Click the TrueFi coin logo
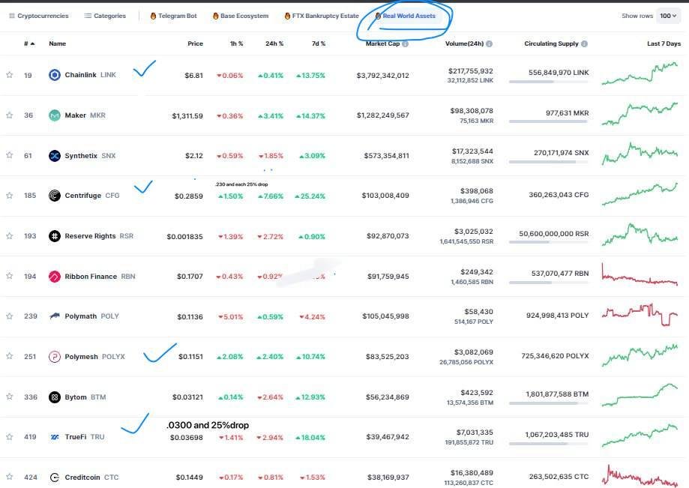Image resolution: width=689 pixels, height=488 pixels. 55,437
